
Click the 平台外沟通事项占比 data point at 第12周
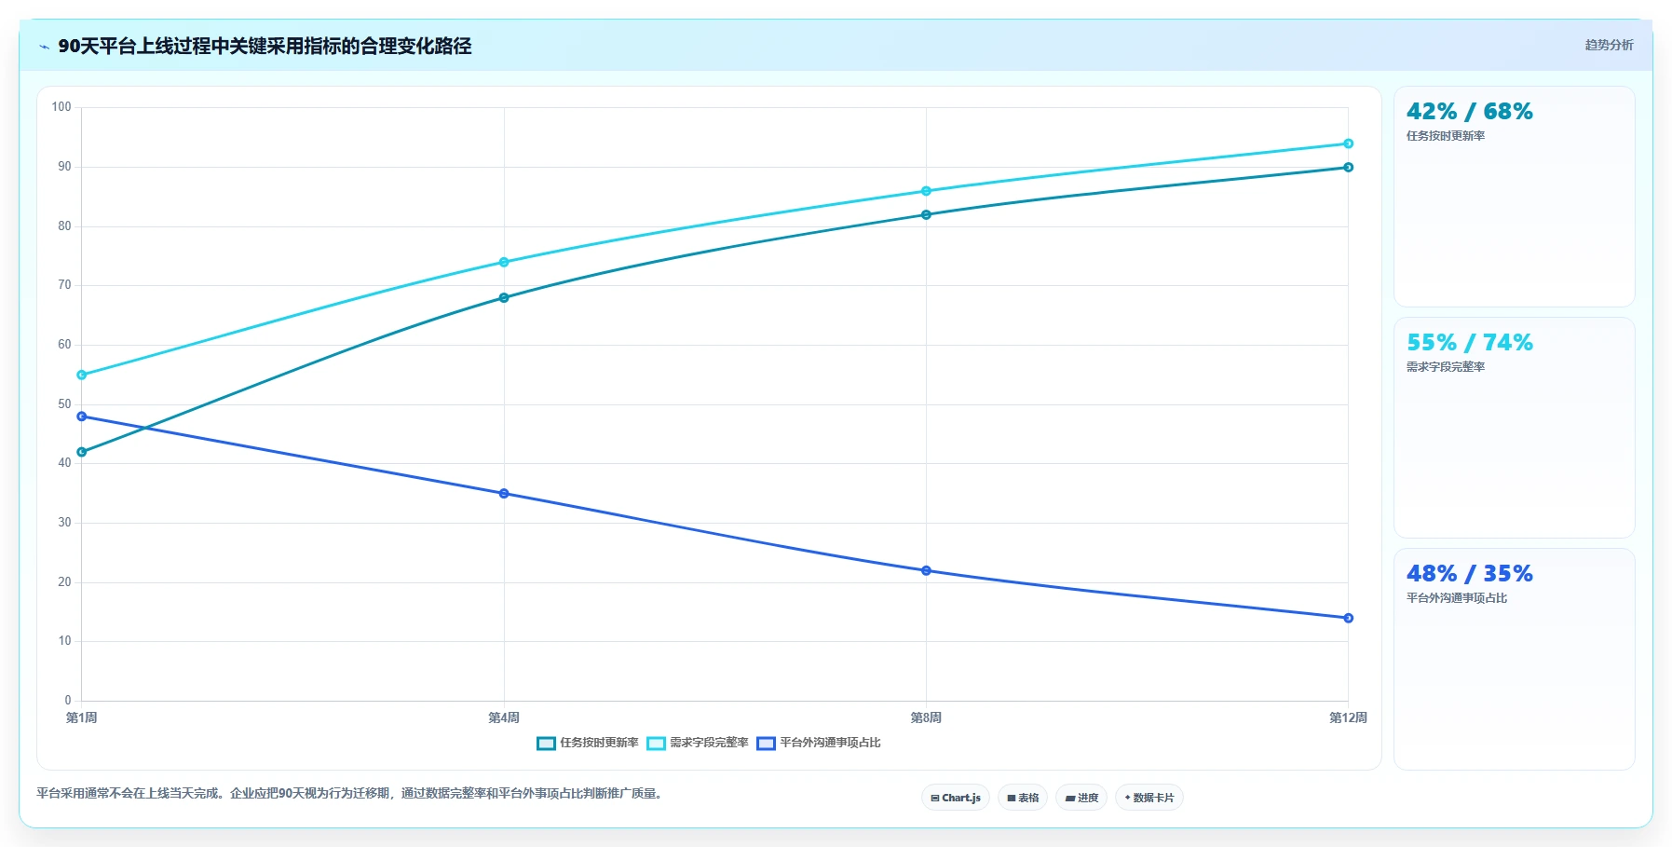coord(1348,618)
